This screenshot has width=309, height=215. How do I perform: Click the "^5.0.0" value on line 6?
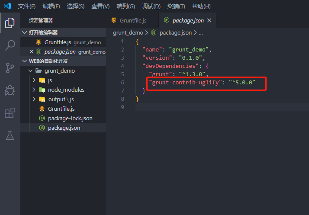tap(242, 82)
